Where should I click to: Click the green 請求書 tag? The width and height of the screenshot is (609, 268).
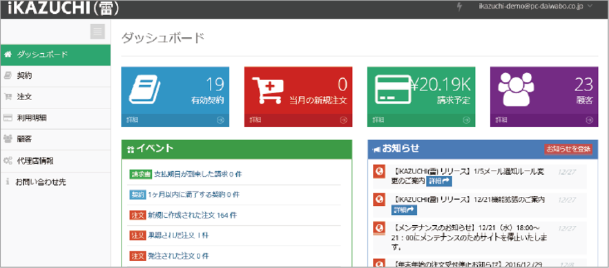coord(140,174)
